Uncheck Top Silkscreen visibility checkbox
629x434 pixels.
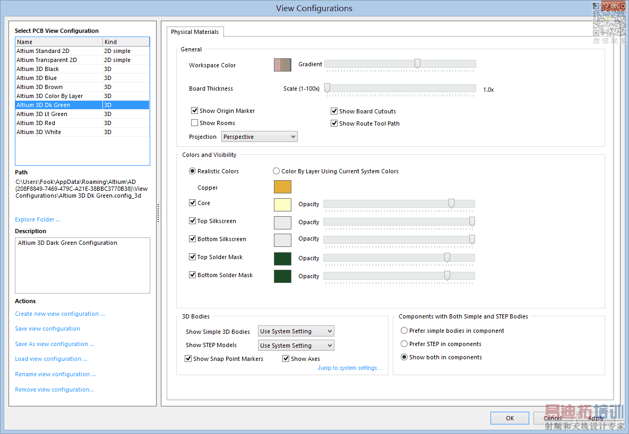(193, 220)
